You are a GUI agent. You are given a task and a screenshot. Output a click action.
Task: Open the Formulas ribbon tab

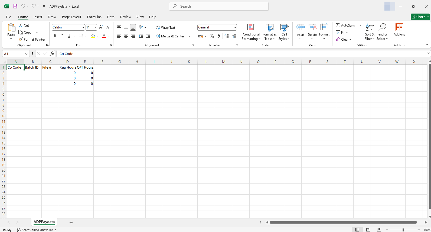click(94, 17)
